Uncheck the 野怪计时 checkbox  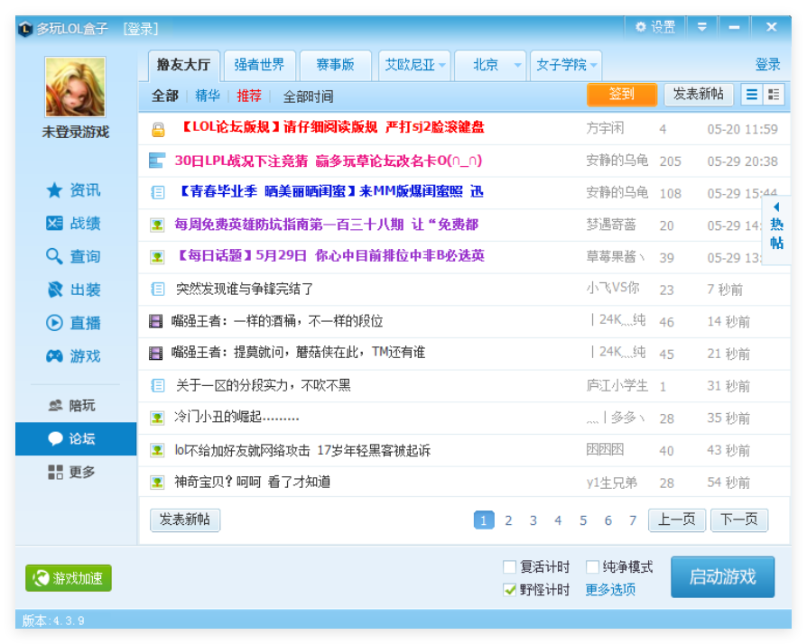pyautogui.click(x=509, y=590)
